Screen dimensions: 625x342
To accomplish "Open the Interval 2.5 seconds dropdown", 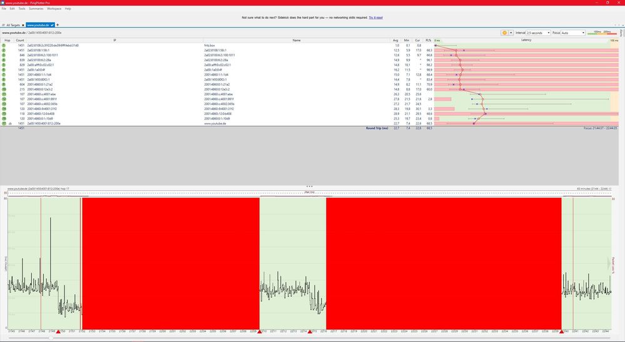I will pos(538,33).
